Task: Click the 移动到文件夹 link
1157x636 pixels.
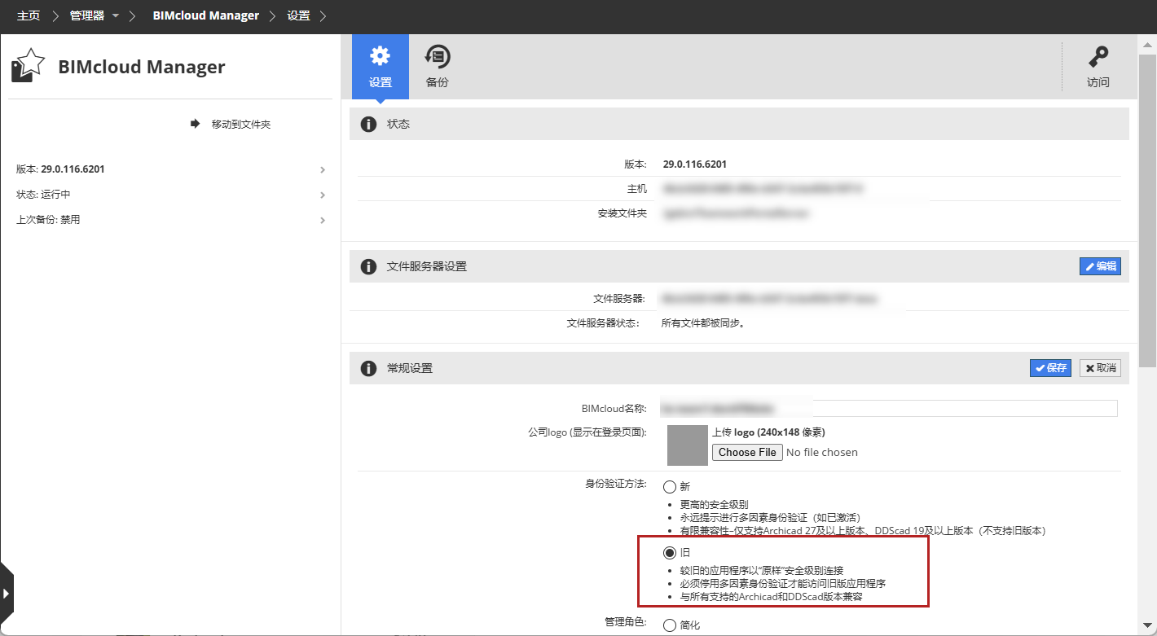Action: (241, 124)
